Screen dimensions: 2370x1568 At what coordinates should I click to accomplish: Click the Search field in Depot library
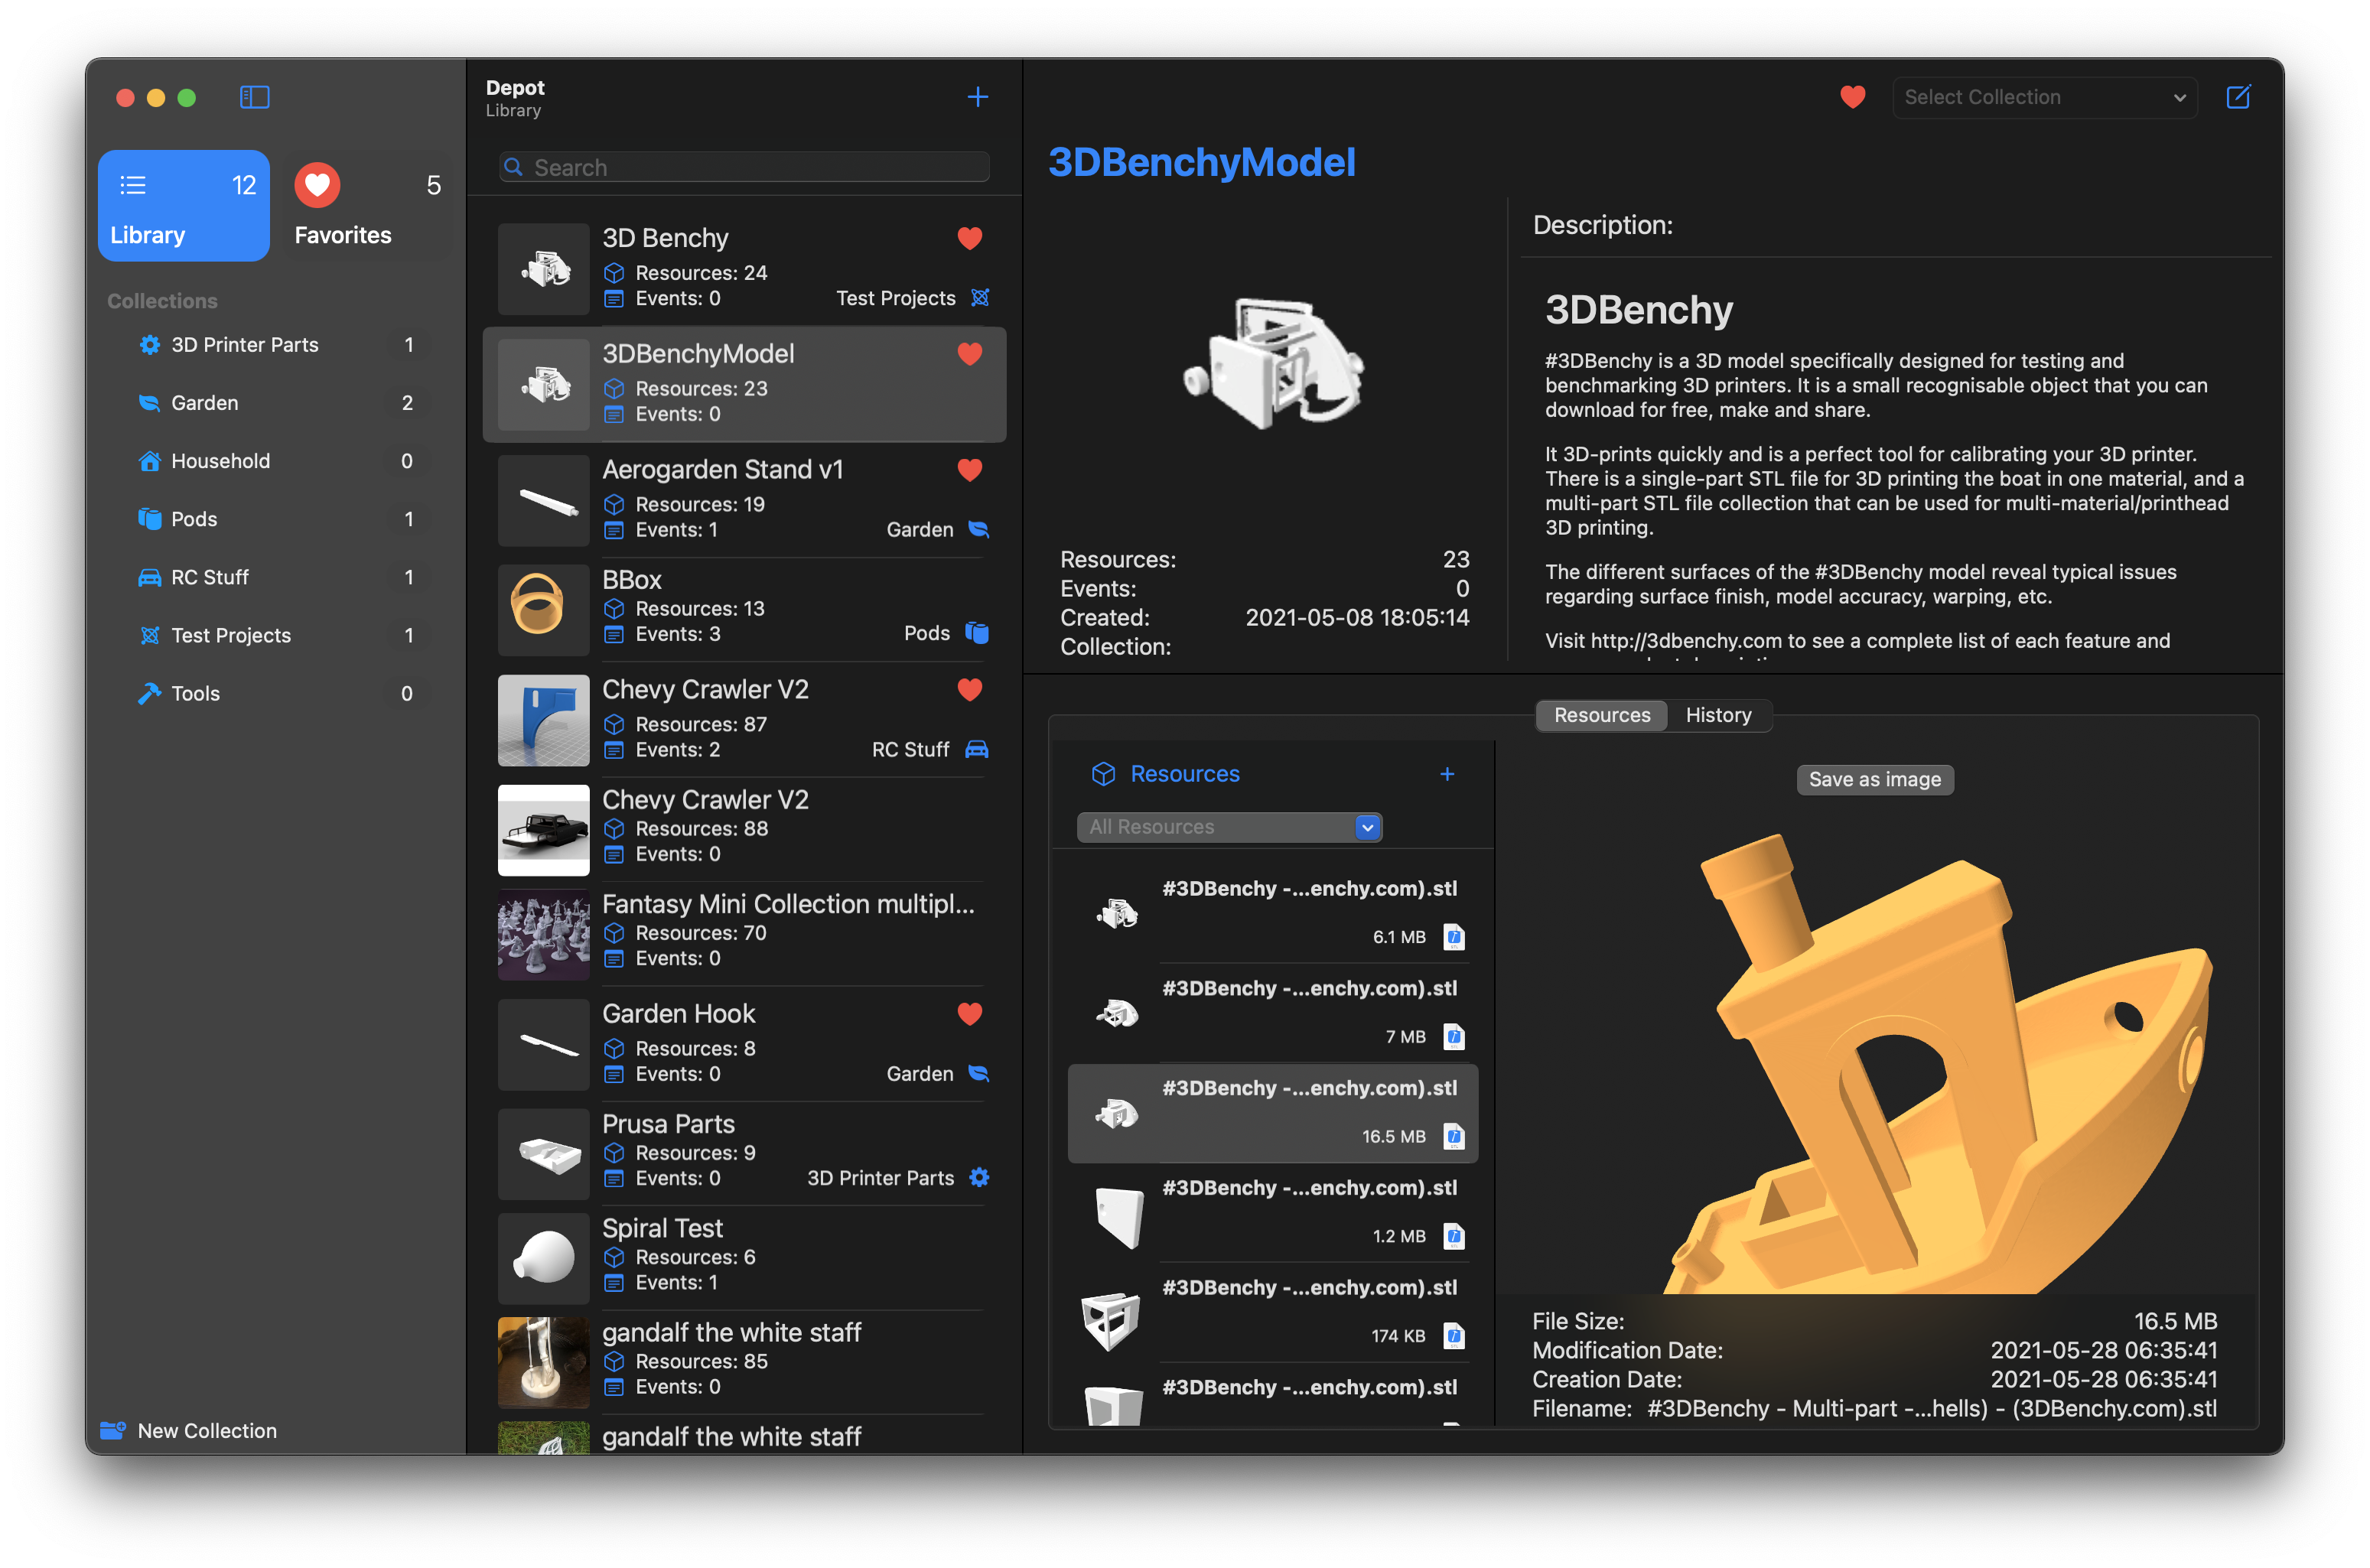click(x=745, y=167)
